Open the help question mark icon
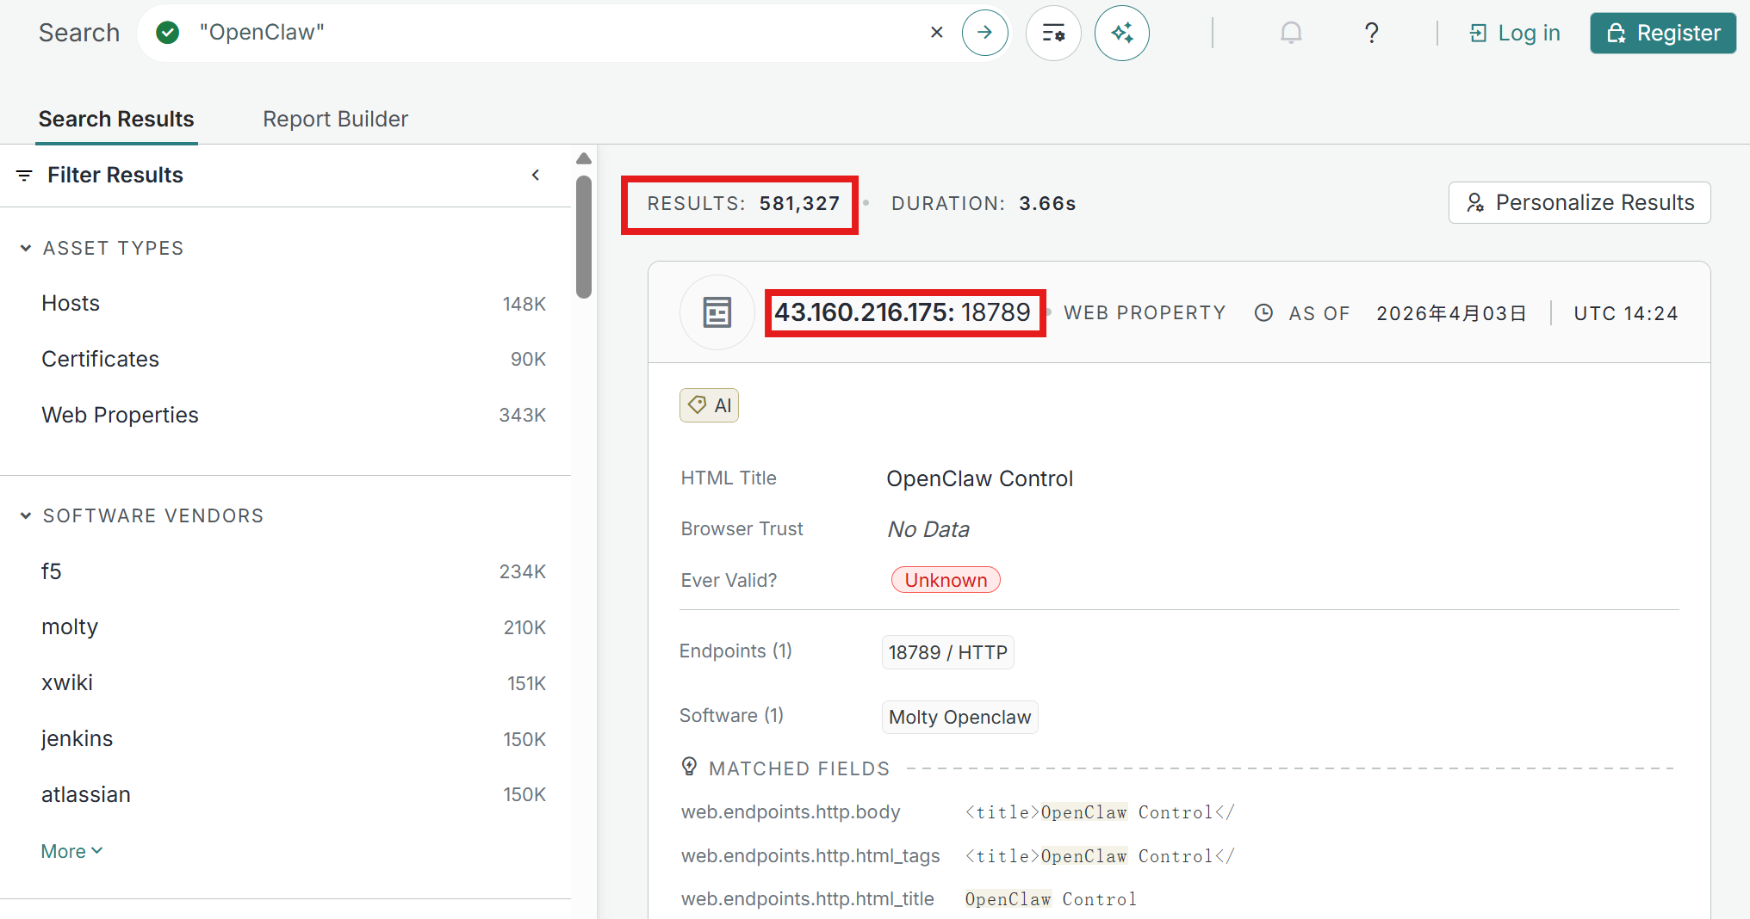1750x919 pixels. coord(1371,33)
